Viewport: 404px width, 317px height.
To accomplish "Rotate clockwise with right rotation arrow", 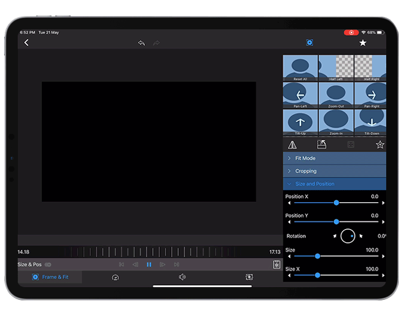I will 361,236.
